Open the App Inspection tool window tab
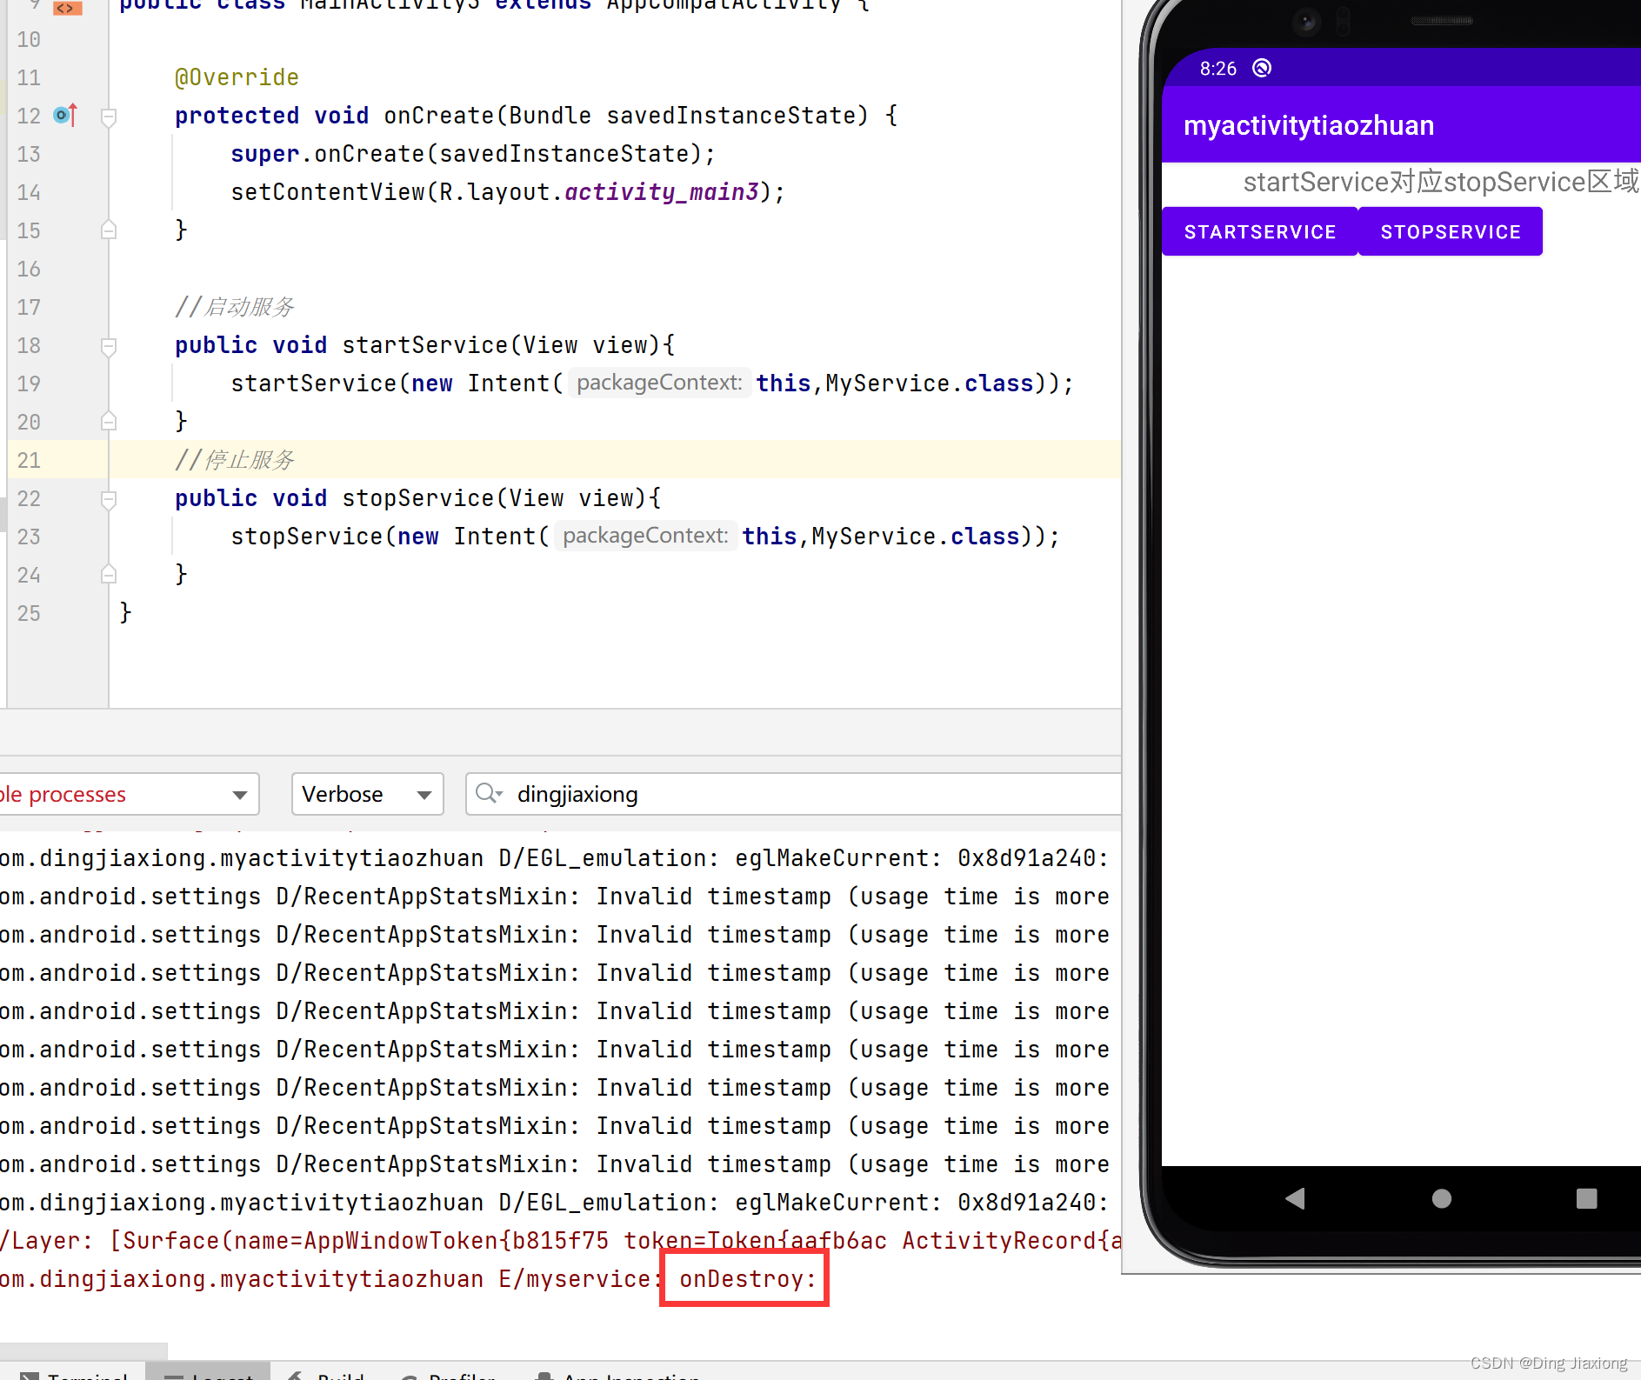The width and height of the screenshot is (1641, 1380). click(618, 1373)
